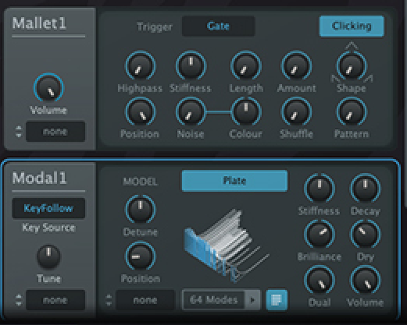Toggle the blue square button beside 64 Modes

277,300
